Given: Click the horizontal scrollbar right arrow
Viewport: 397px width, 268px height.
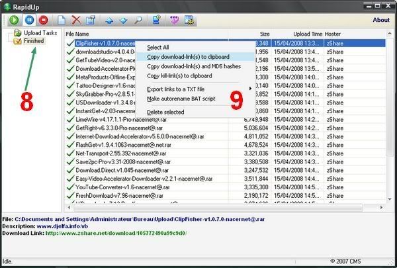Looking at the screenshot, I should tap(381, 207).
